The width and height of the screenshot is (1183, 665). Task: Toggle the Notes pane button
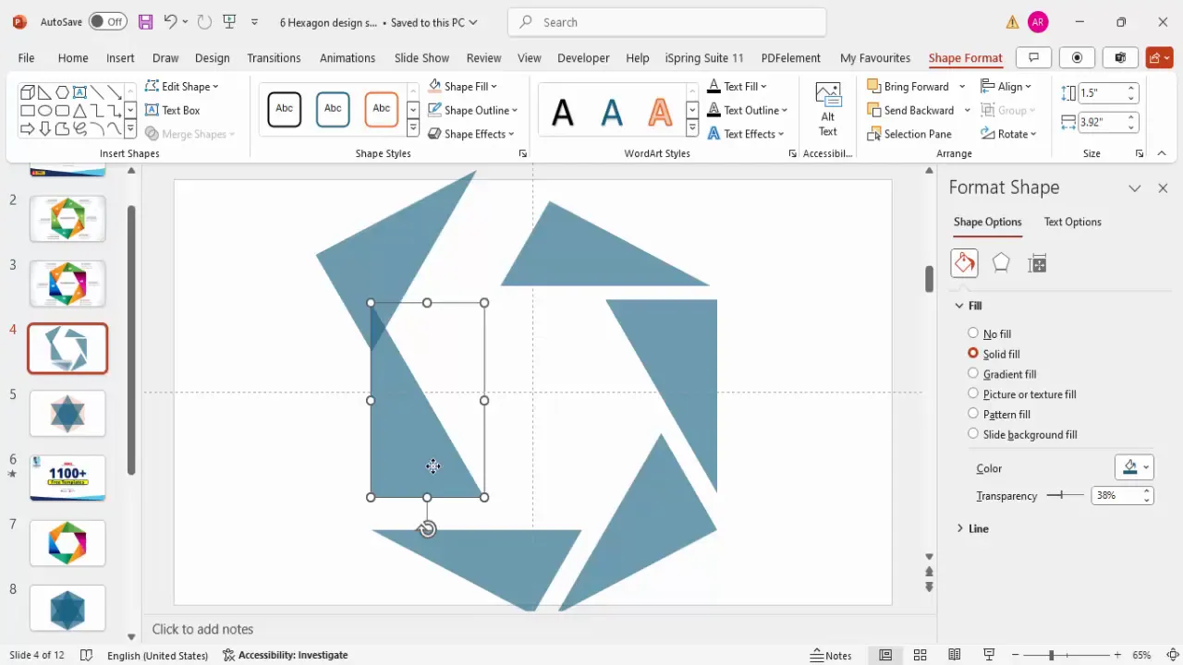point(831,655)
